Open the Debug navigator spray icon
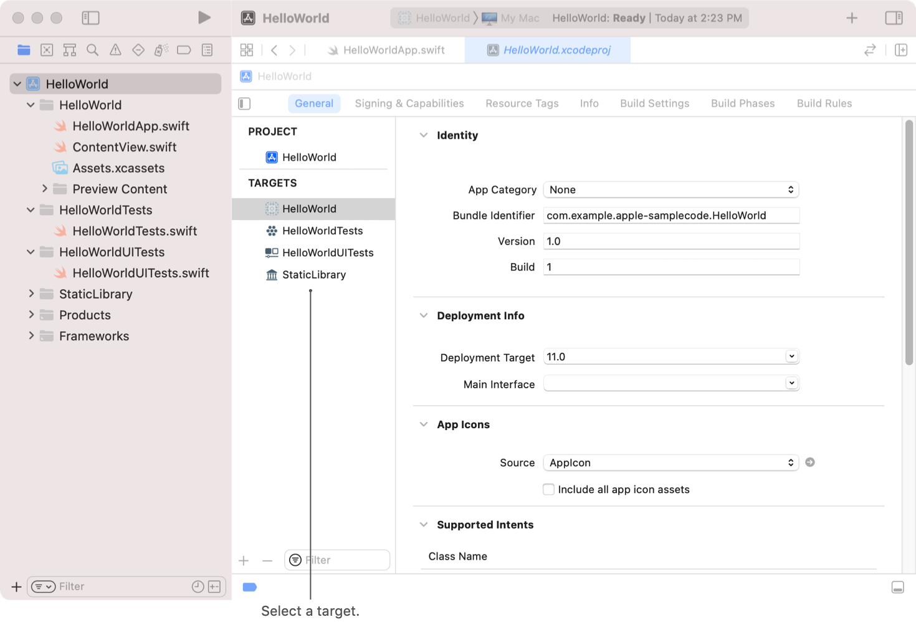 (161, 50)
